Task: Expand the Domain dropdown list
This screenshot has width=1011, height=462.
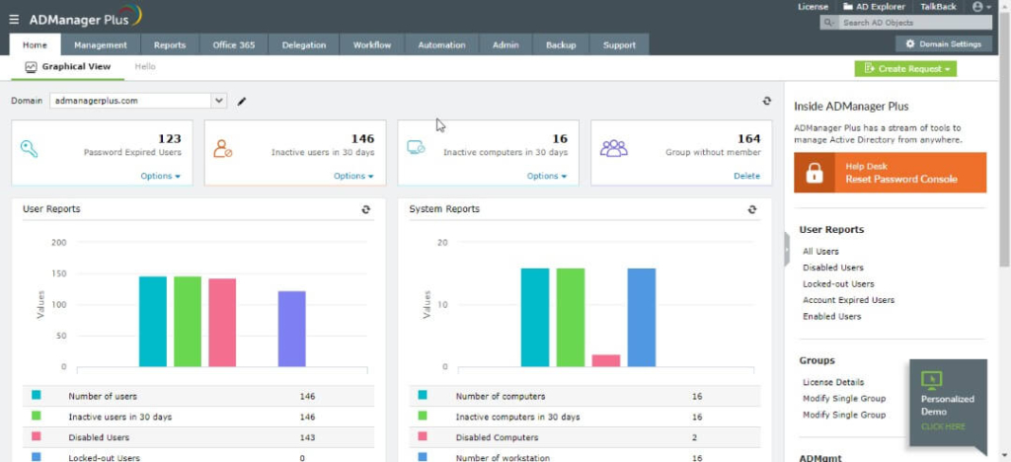Action: click(x=219, y=101)
